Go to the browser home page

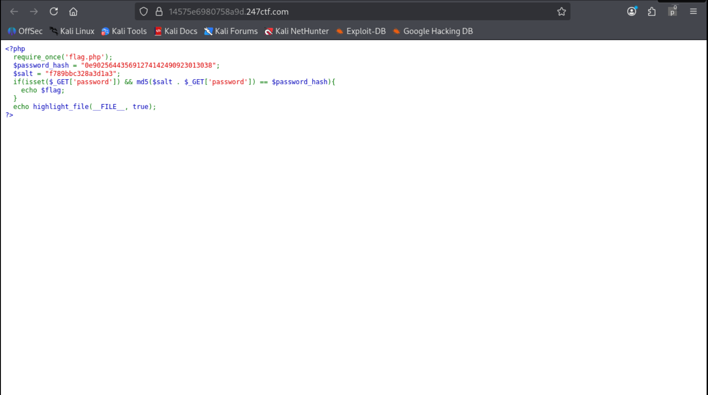(x=73, y=12)
